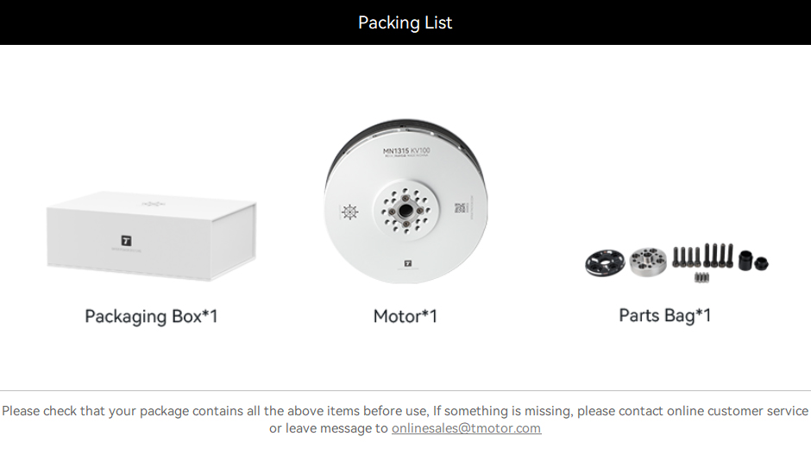Click the Parts Bag*1 label
The width and height of the screenshot is (811, 449).
click(664, 315)
